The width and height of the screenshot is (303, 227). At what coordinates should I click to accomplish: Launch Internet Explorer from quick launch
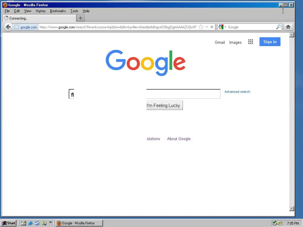30,223
